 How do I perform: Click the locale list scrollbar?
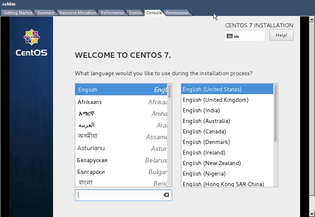click(276, 113)
